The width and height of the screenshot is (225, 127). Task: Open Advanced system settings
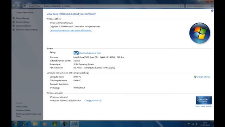click(27, 30)
